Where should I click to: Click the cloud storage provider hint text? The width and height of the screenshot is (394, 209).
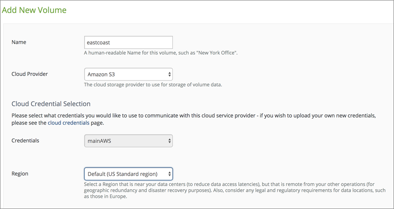click(x=153, y=84)
